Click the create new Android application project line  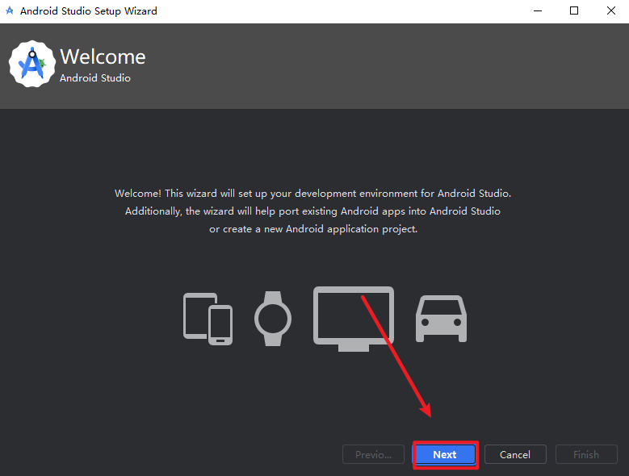[313, 229]
